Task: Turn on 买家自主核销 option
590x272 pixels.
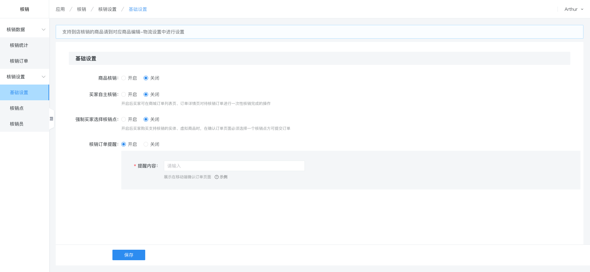Action: [x=124, y=94]
